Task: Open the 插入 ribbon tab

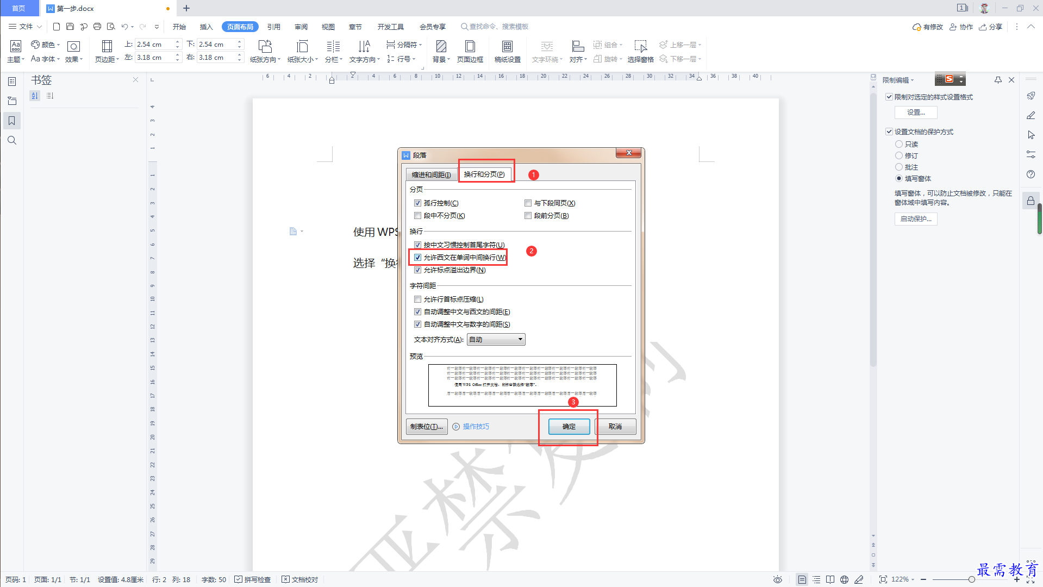Action: tap(206, 27)
